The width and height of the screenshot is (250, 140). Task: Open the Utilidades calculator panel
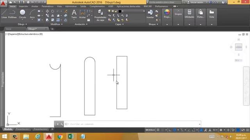coord(189,14)
